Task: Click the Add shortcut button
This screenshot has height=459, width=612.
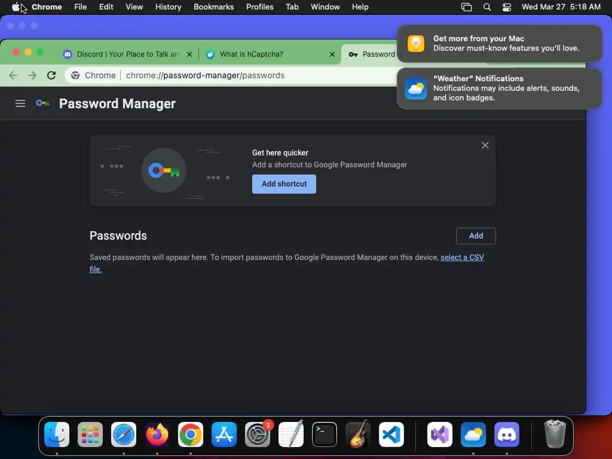Action: tap(284, 184)
